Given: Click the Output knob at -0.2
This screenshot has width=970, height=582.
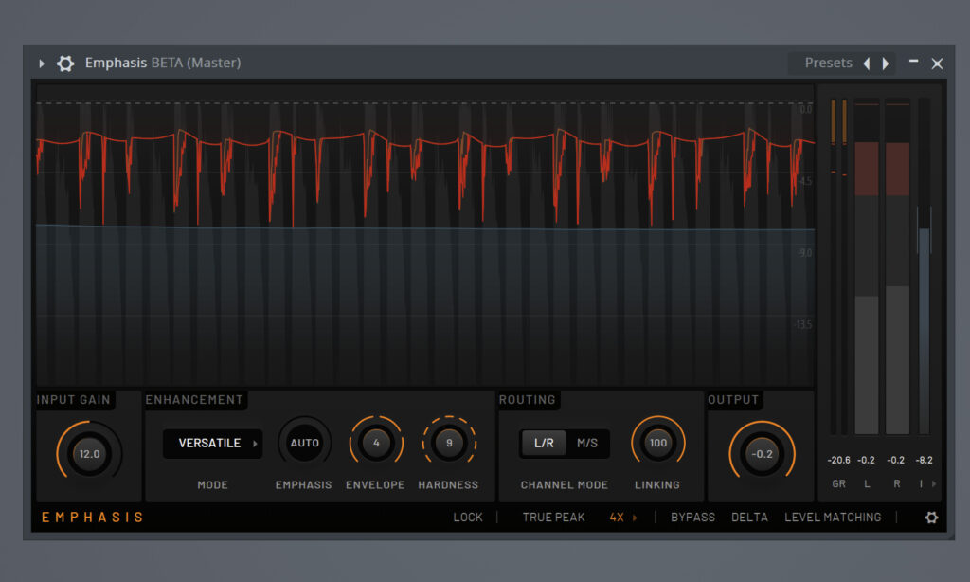Looking at the screenshot, I should (762, 454).
